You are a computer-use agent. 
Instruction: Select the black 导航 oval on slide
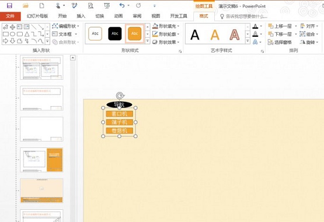(119, 105)
